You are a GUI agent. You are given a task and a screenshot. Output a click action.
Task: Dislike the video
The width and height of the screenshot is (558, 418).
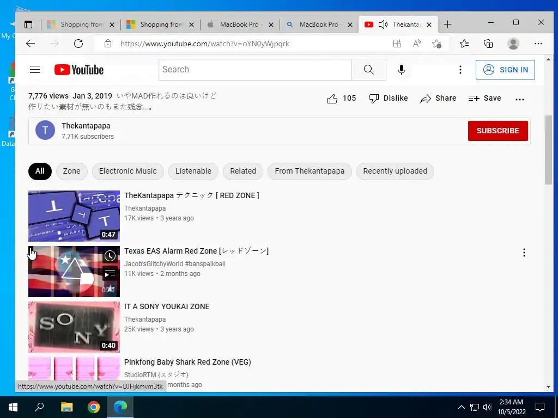click(x=388, y=99)
